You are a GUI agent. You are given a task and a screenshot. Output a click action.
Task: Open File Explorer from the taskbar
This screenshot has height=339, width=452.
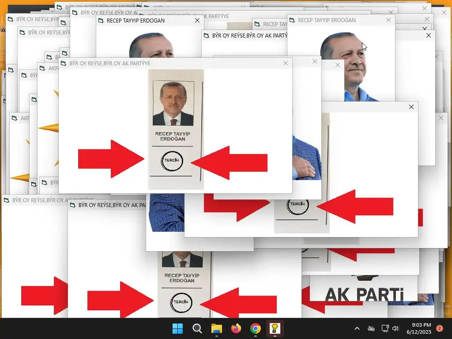click(x=216, y=328)
